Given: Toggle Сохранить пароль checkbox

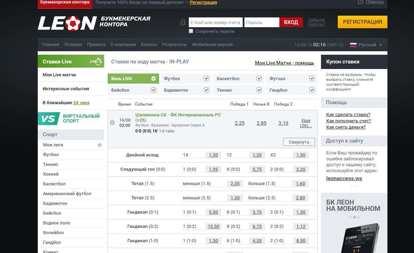Looking at the screenshot, I should pos(191,31).
